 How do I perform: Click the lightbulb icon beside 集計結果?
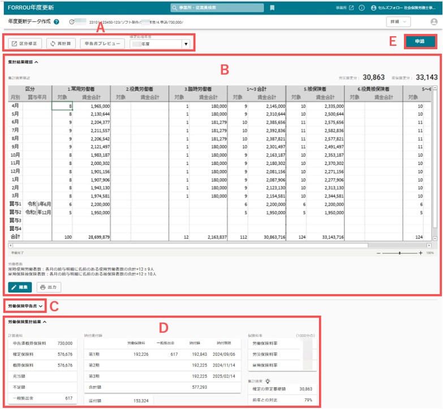[x=268, y=381]
